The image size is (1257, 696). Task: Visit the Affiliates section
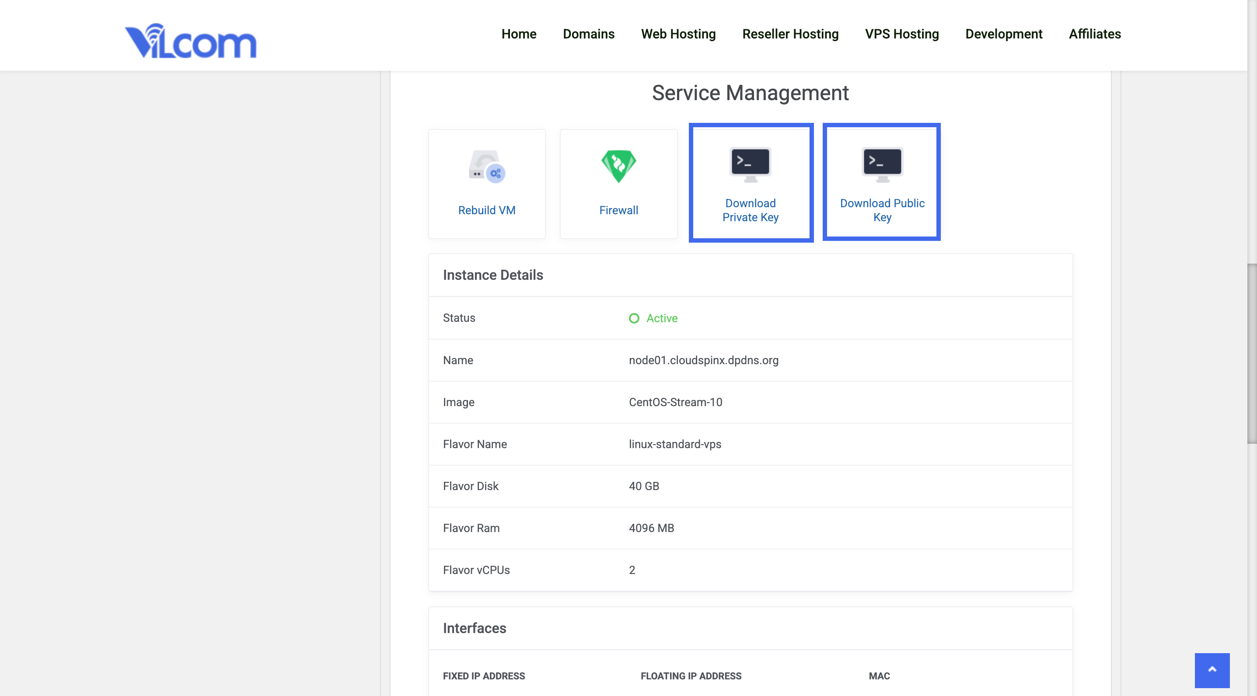coord(1094,34)
